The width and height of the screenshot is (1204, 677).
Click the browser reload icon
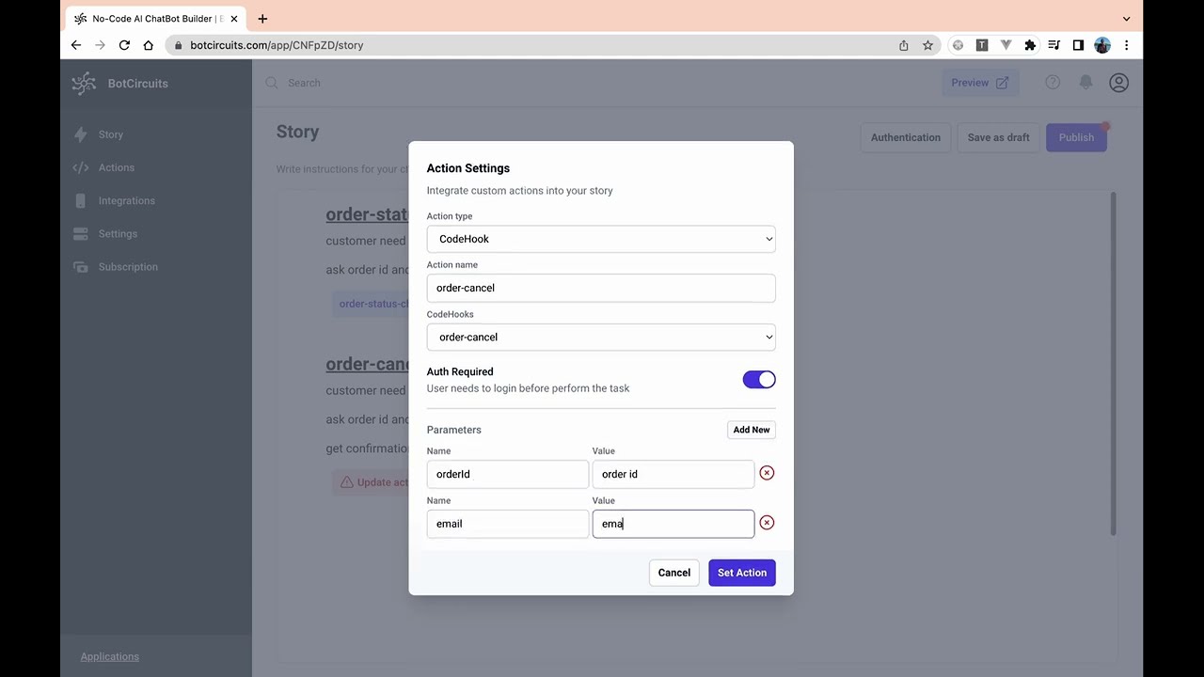click(124, 45)
